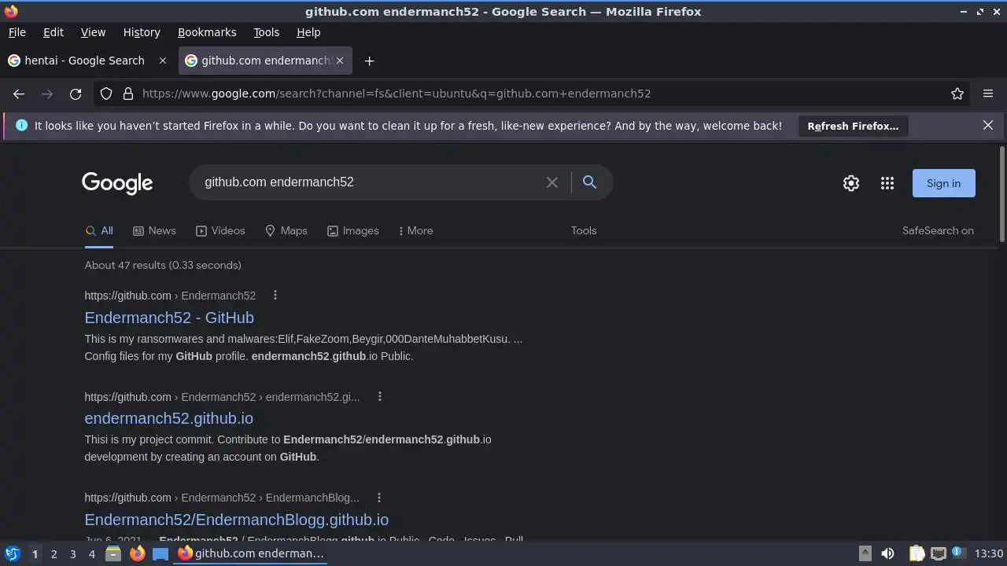This screenshot has width=1007, height=566.
Task: Dismiss the Firefox refresh notification bar
Action: (988, 125)
